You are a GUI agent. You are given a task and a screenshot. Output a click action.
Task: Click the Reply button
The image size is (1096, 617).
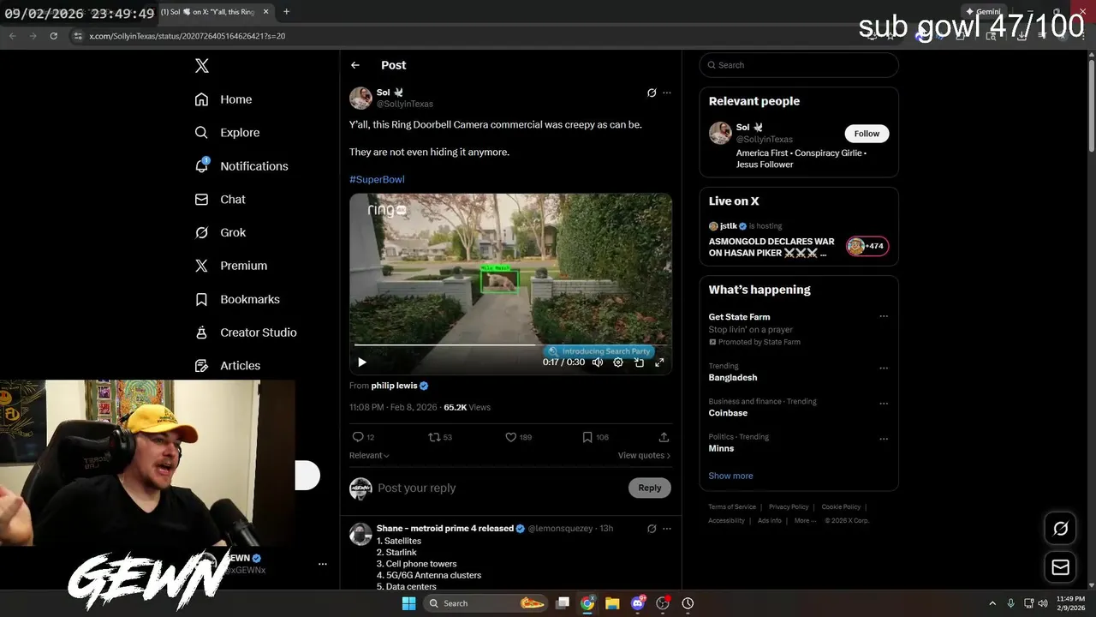(x=650, y=488)
